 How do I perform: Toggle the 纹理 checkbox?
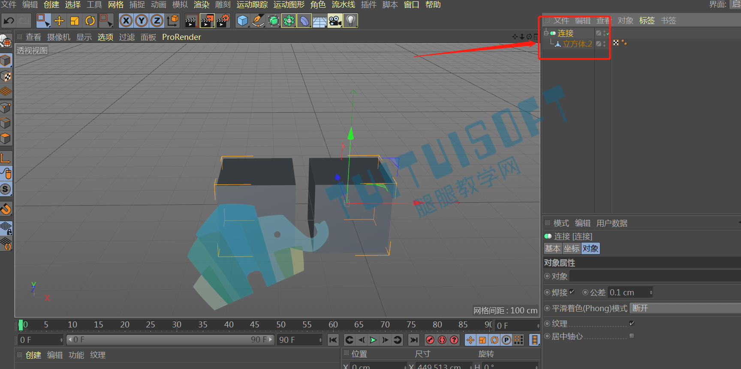[632, 323]
